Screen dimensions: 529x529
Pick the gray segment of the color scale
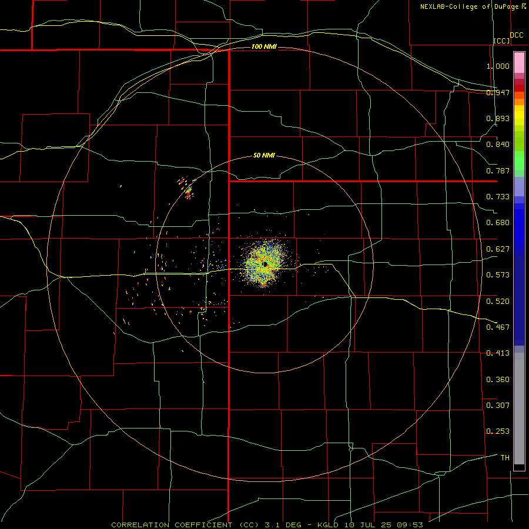coord(519,409)
